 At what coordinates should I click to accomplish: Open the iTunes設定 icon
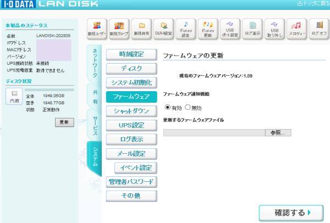pos(186,27)
